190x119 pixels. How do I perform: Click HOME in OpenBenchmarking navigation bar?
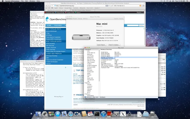click(x=49, y=25)
